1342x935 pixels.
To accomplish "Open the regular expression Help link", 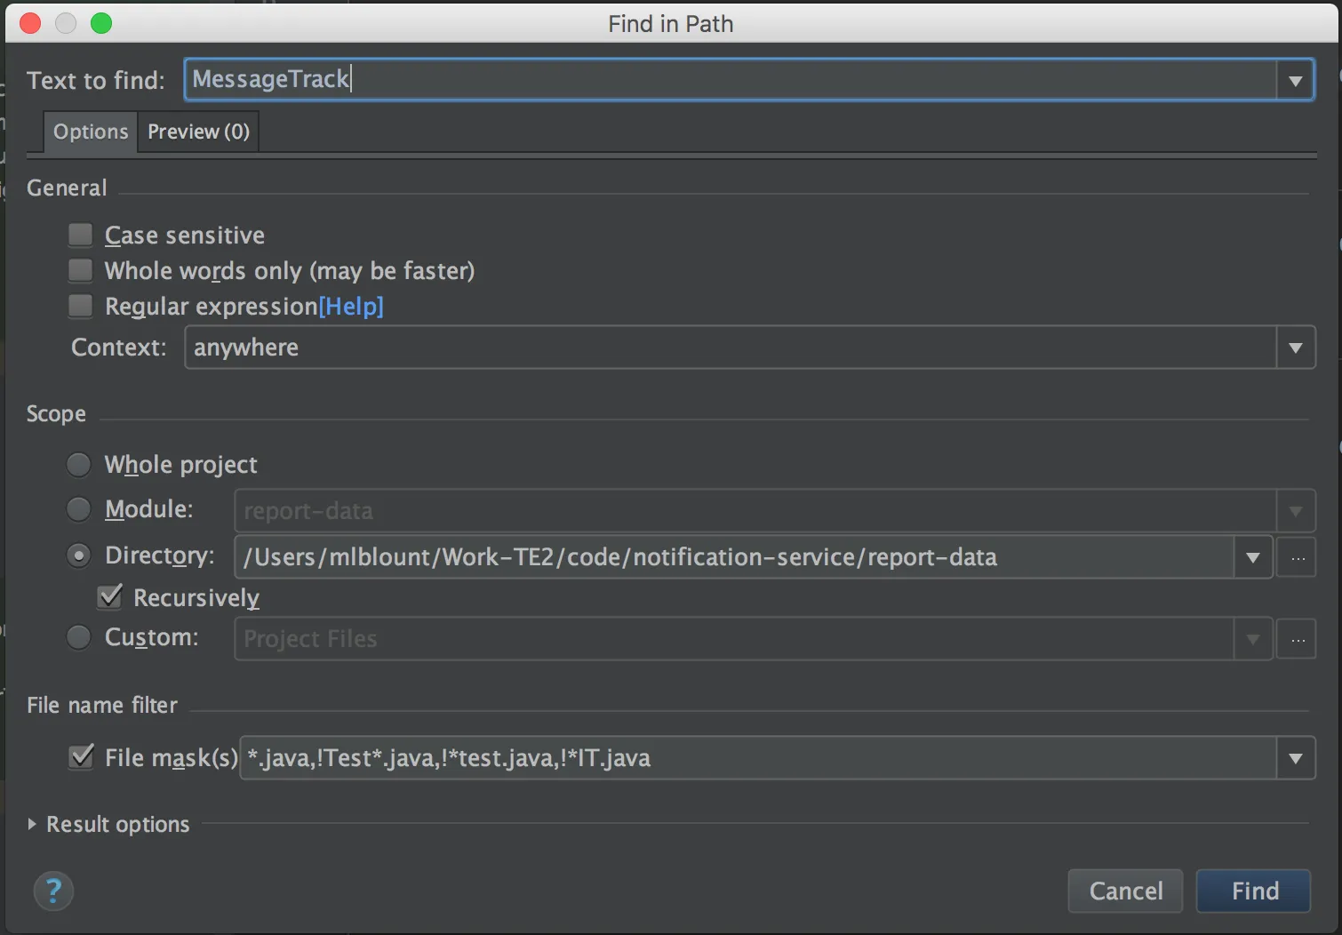I will (351, 307).
